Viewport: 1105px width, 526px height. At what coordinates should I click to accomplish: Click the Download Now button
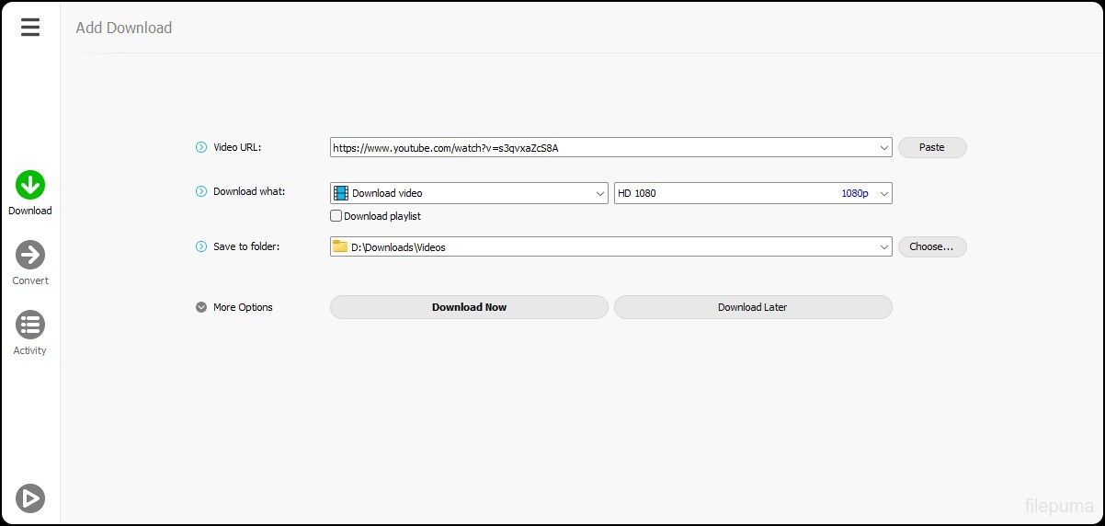pyautogui.click(x=469, y=307)
